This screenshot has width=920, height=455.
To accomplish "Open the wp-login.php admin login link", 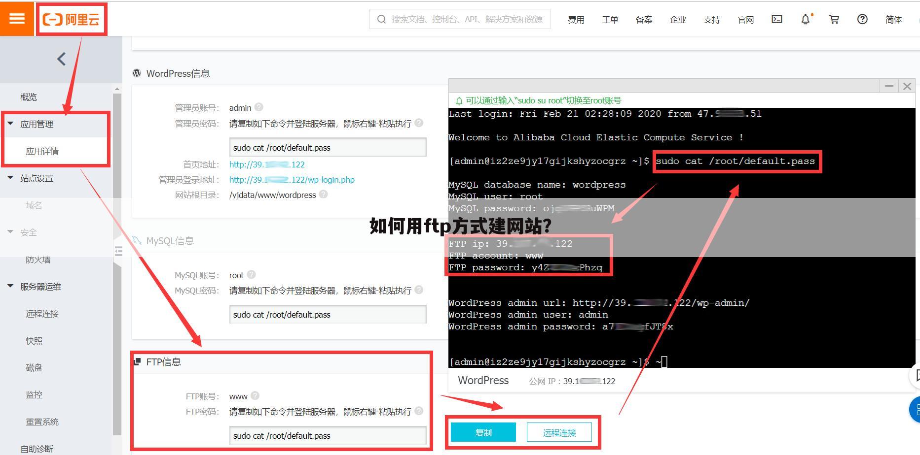I will click(292, 180).
